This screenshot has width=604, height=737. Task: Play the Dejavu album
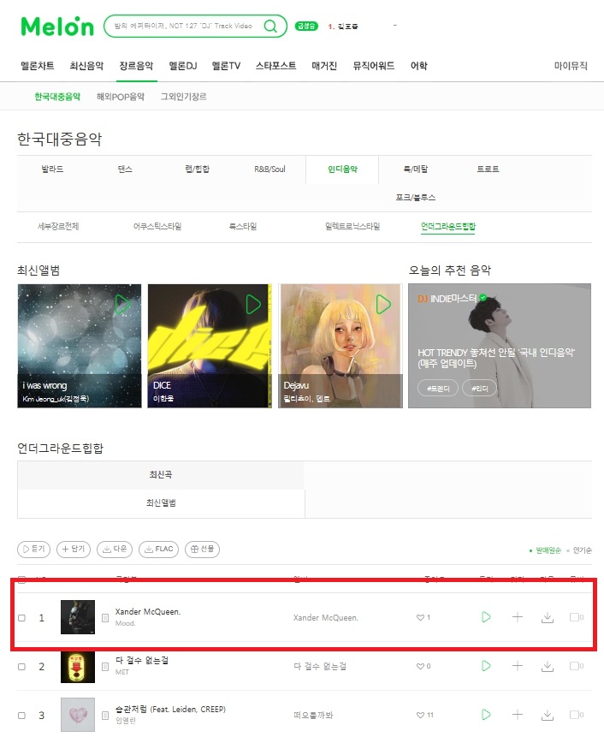pyautogui.click(x=383, y=305)
